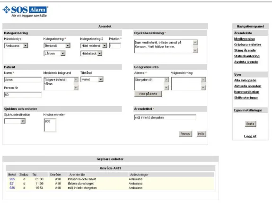Click the Olycksbeskrivning text area
272x203 pixels.
click(x=166, y=46)
